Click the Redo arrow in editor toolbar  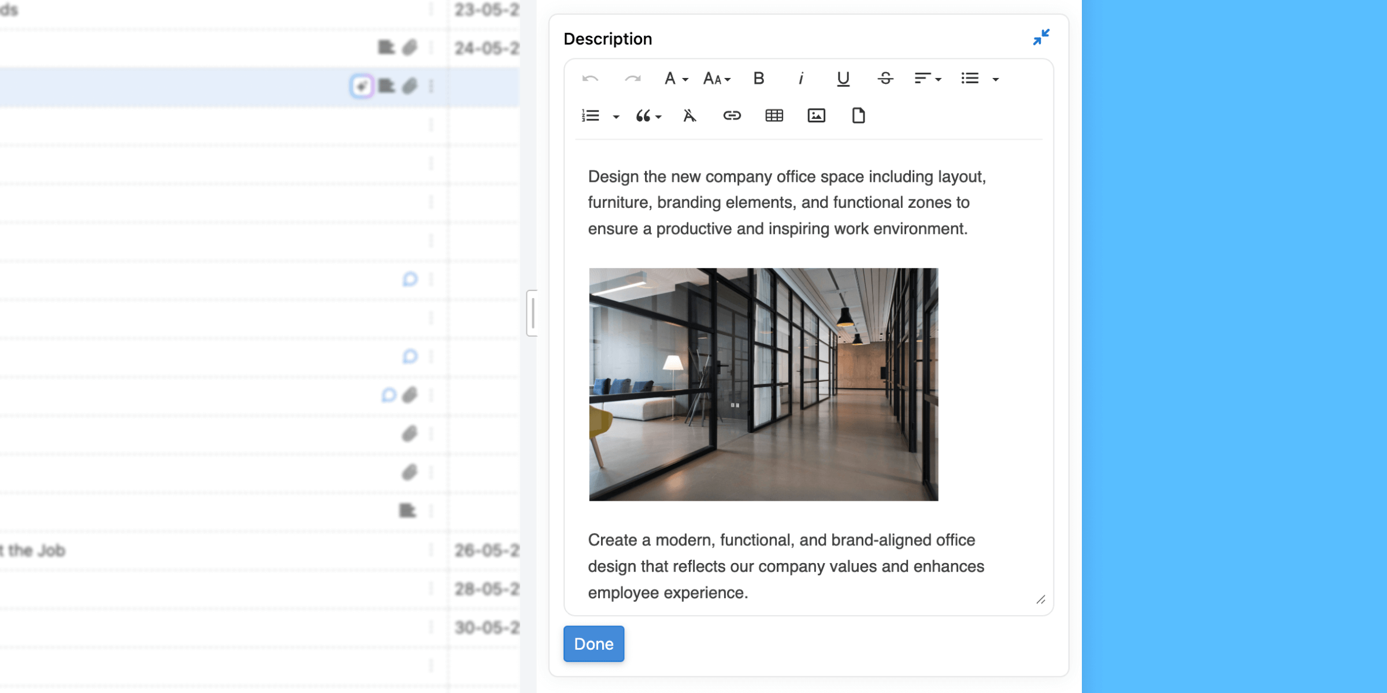(632, 79)
